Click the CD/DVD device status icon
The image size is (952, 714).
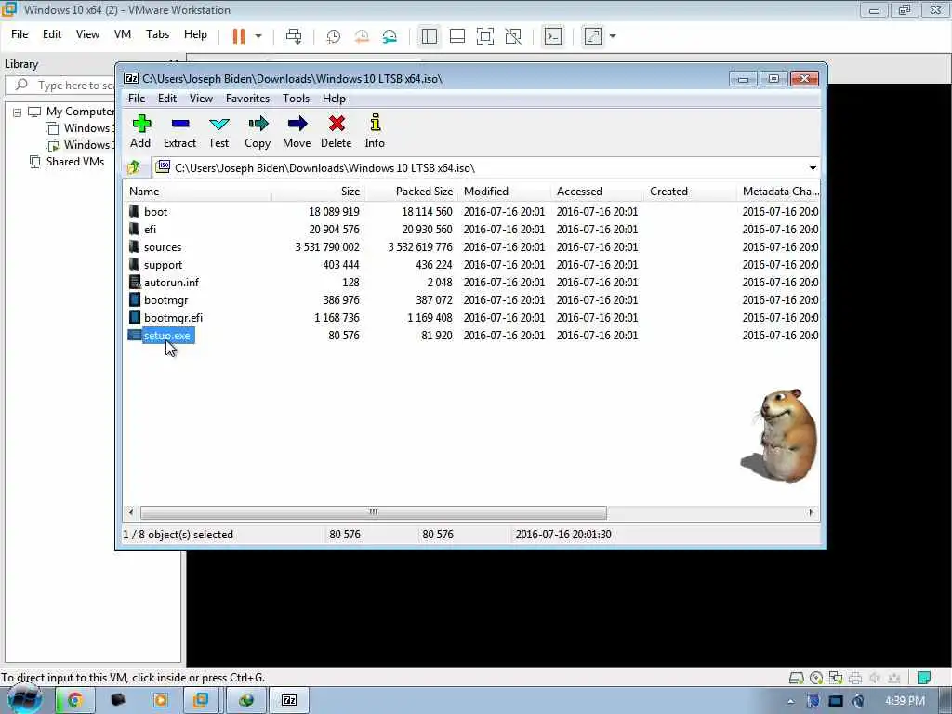816,678
